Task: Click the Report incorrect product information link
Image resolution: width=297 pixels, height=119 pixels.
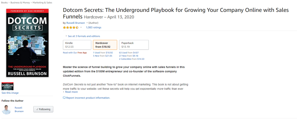Action: pos(88,98)
